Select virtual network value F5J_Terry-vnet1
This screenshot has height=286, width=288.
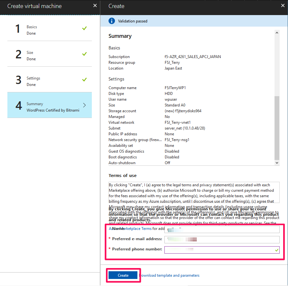(x=178, y=122)
